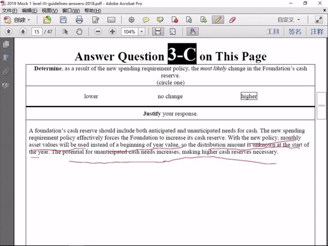The height and width of the screenshot is (246, 328).
Task: Show bookmarks panel in the sidebar
Action: (6, 58)
